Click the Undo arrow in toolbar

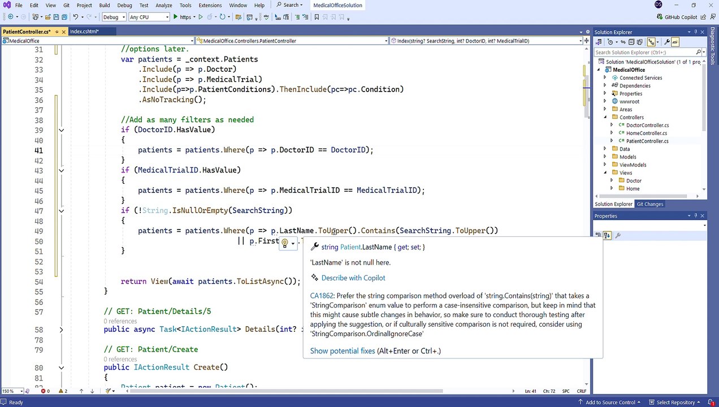pyautogui.click(x=75, y=17)
